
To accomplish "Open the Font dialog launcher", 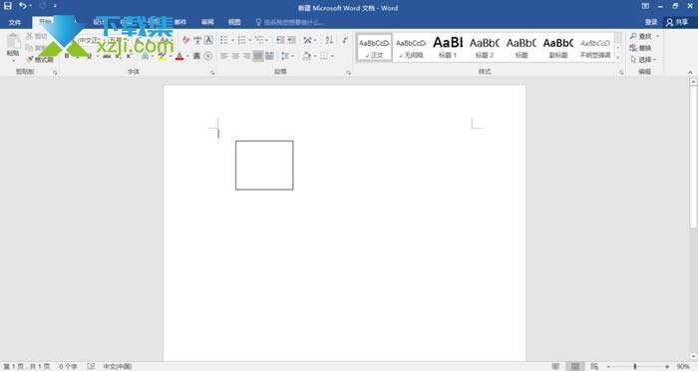I will 212,72.
